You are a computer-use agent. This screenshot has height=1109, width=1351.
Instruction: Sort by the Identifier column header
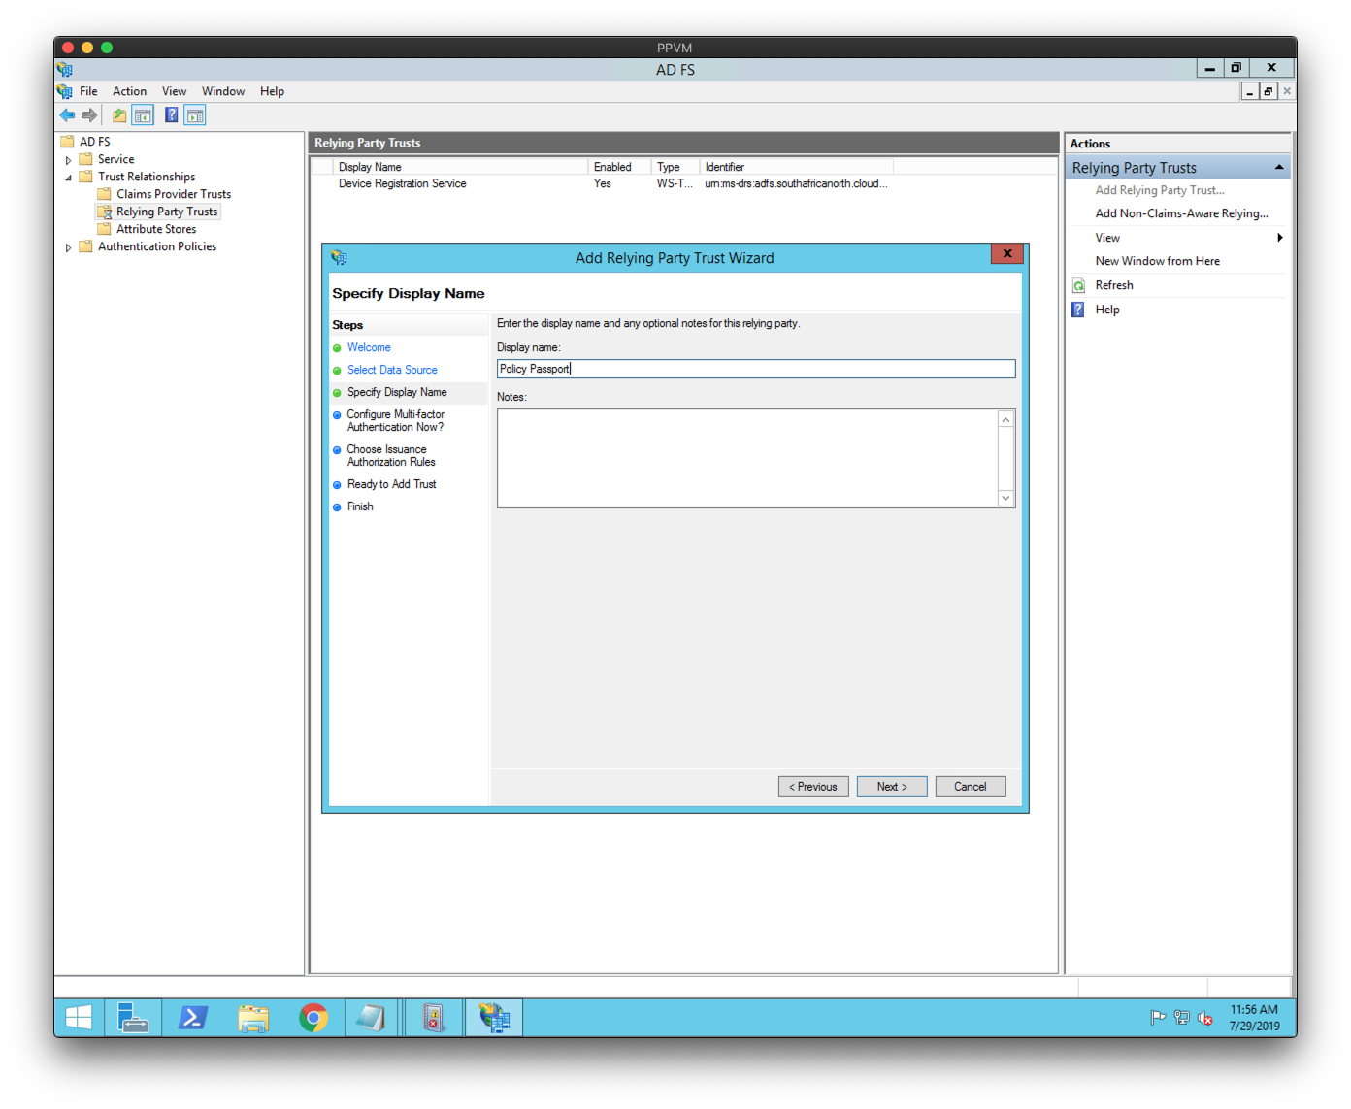click(796, 167)
